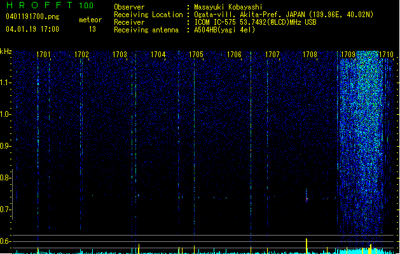Click the 0.6 kHz axis value
Screen dimensions: 400x254
point(5,241)
